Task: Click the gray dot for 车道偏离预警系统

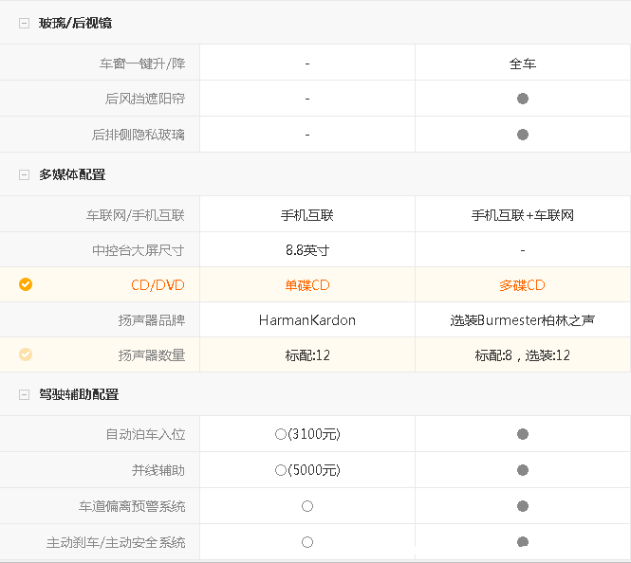Action: 523,506
